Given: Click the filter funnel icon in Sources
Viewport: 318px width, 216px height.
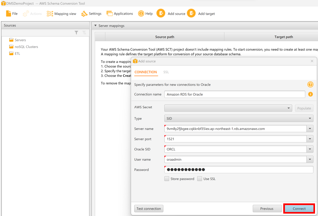Looking at the screenshot, I should [76, 32].
